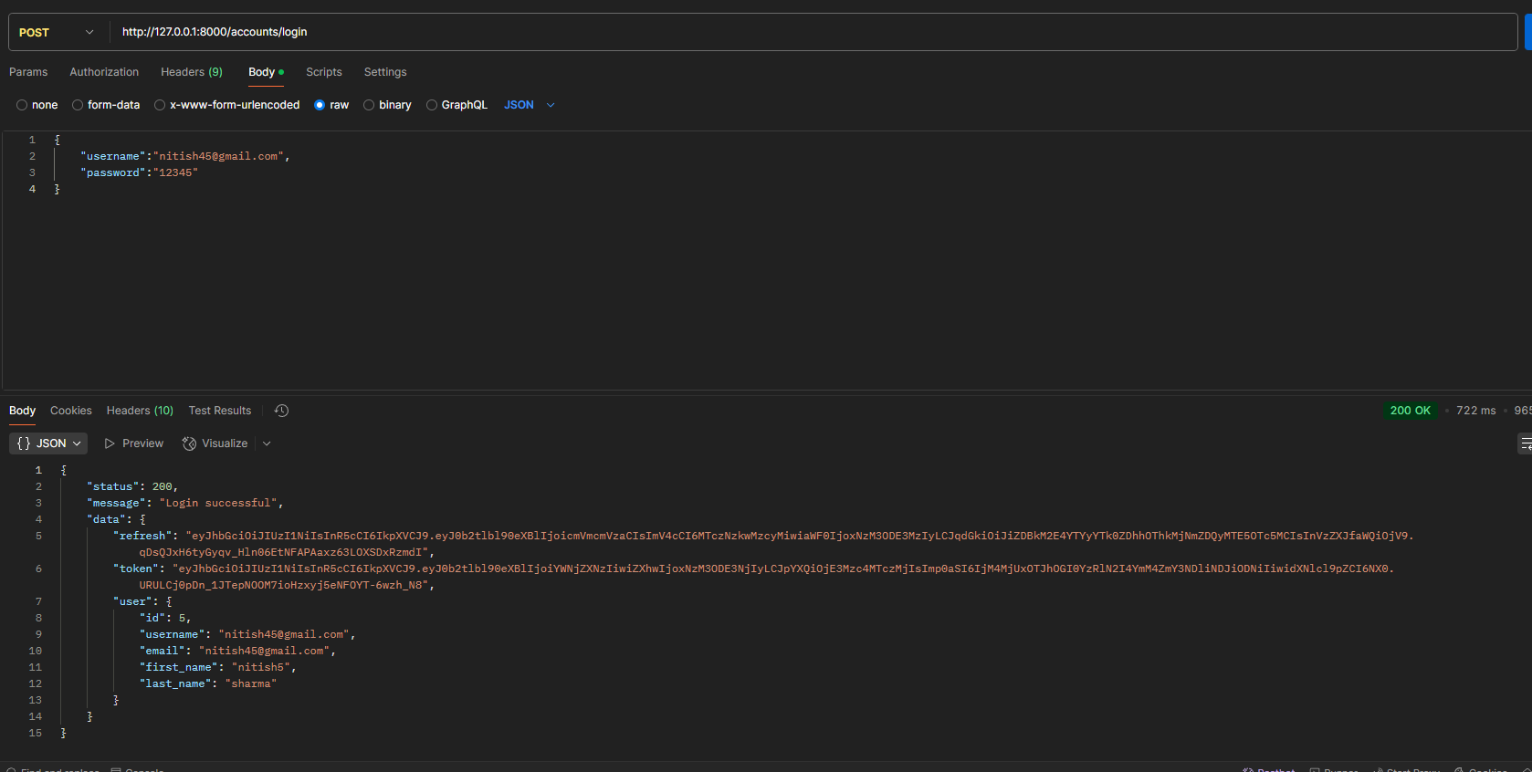
Task: Expand chevron next to Visualize
Action: click(267, 443)
